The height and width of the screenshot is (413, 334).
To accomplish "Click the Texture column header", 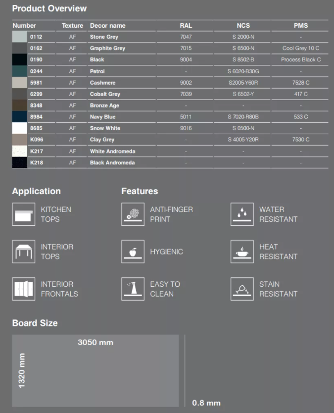I will 72,26.
